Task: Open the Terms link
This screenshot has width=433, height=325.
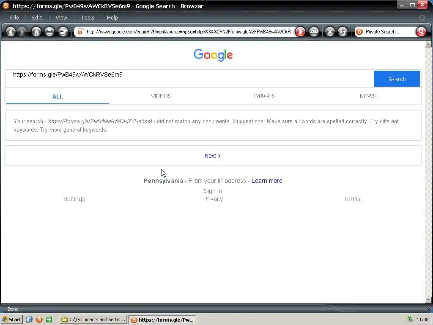Action: pos(352,199)
